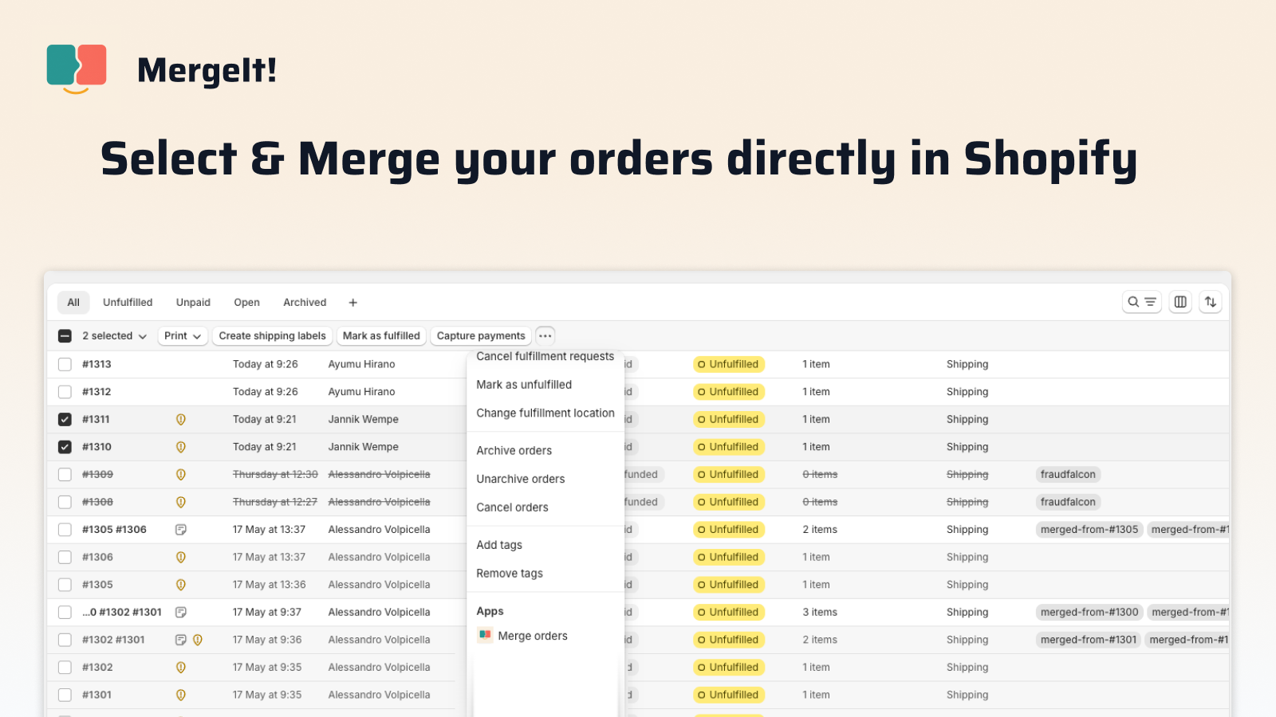Check the box for order #1309
This screenshot has width=1276, height=717.
pyautogui.click(x=65, y=474)
